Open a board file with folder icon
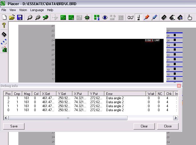The width and height of the screenshot is (196, 145). 12,17
